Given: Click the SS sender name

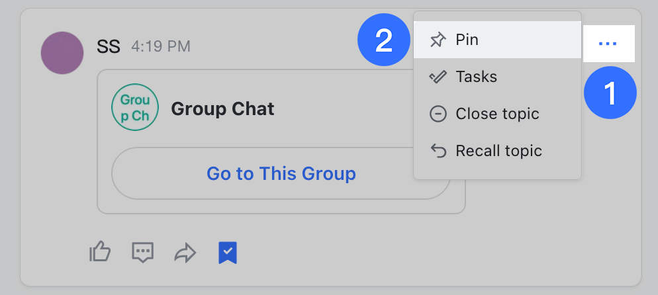Looking at the screenshot, I should coord(108,46).
